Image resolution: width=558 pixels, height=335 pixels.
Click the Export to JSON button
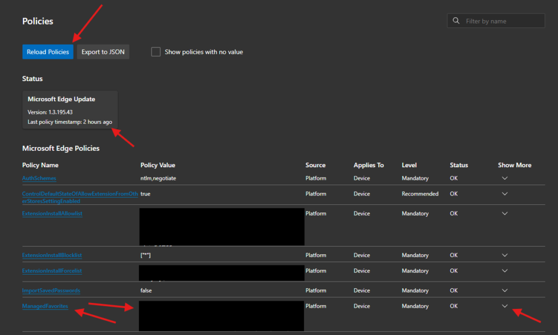102,51
